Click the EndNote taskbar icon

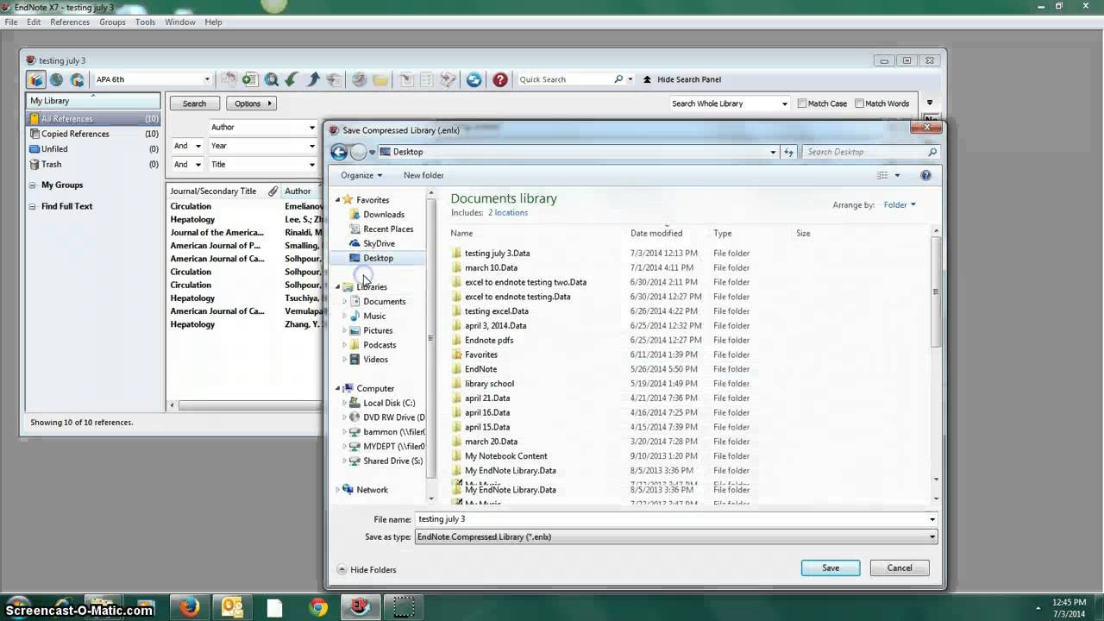361,608
